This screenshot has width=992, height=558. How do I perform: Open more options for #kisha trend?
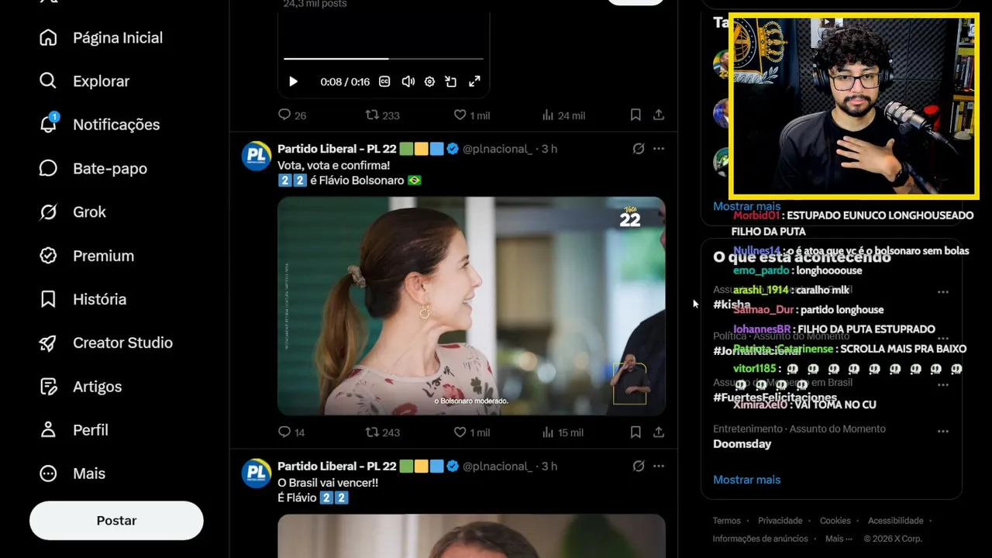tap(943, 292)
